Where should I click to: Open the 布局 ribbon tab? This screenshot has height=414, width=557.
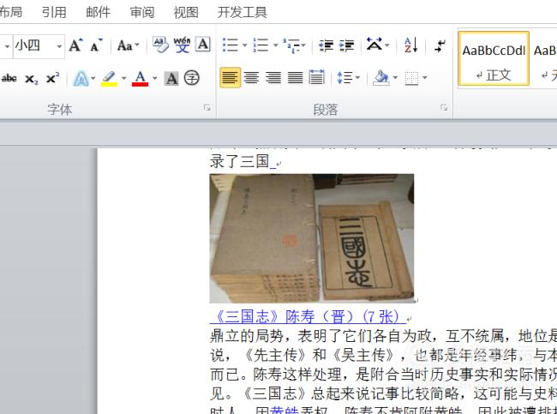10,12
